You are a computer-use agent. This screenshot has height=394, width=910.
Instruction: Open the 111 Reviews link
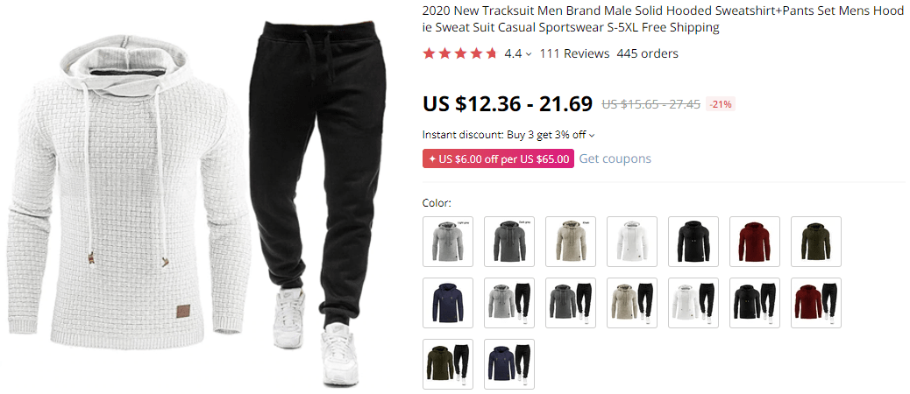(x=574, y=54)
